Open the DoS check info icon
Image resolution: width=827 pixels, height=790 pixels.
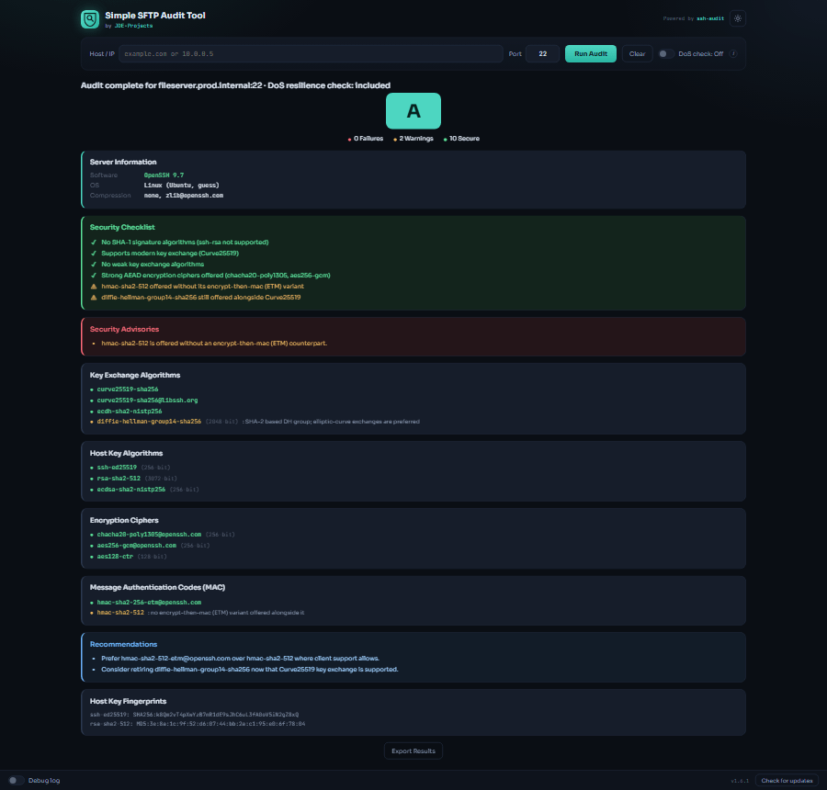pos(733,54)
